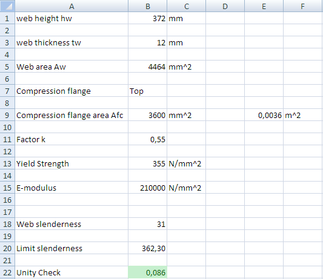This screenshot has height=279, width=323.
Task: Select row 1 header
Action: [x=7, y=18]
